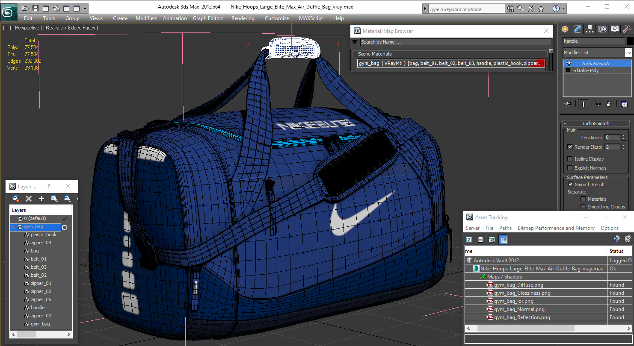Click the Iterations spinner arrows
This screenshot has height=346, width=634.
point(623,138)
